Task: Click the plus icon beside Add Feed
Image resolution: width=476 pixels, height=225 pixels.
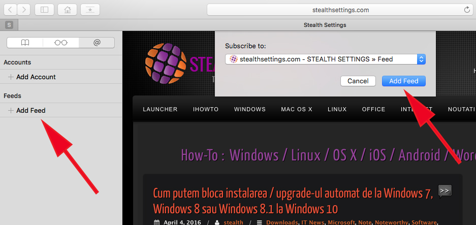Action: 11,111
